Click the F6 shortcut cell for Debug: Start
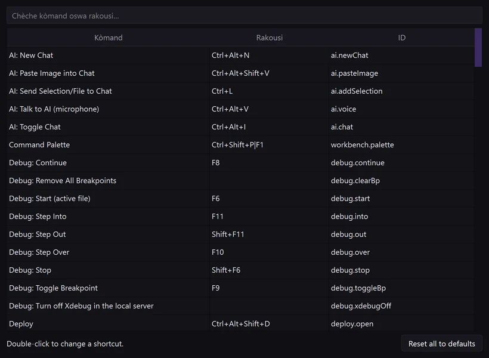 pos(269,199)
